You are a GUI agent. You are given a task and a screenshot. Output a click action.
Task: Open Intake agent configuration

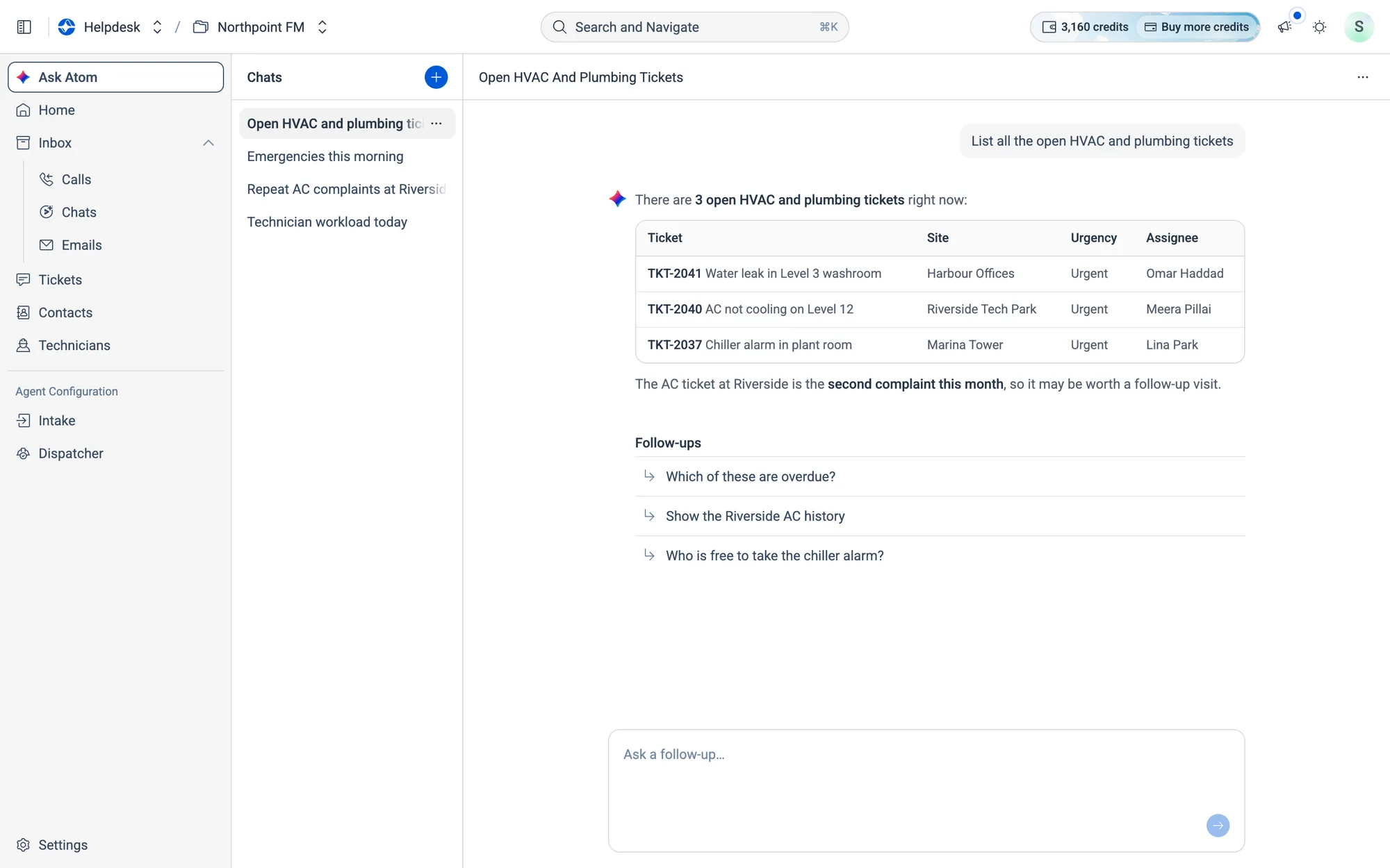click(116, 420)
